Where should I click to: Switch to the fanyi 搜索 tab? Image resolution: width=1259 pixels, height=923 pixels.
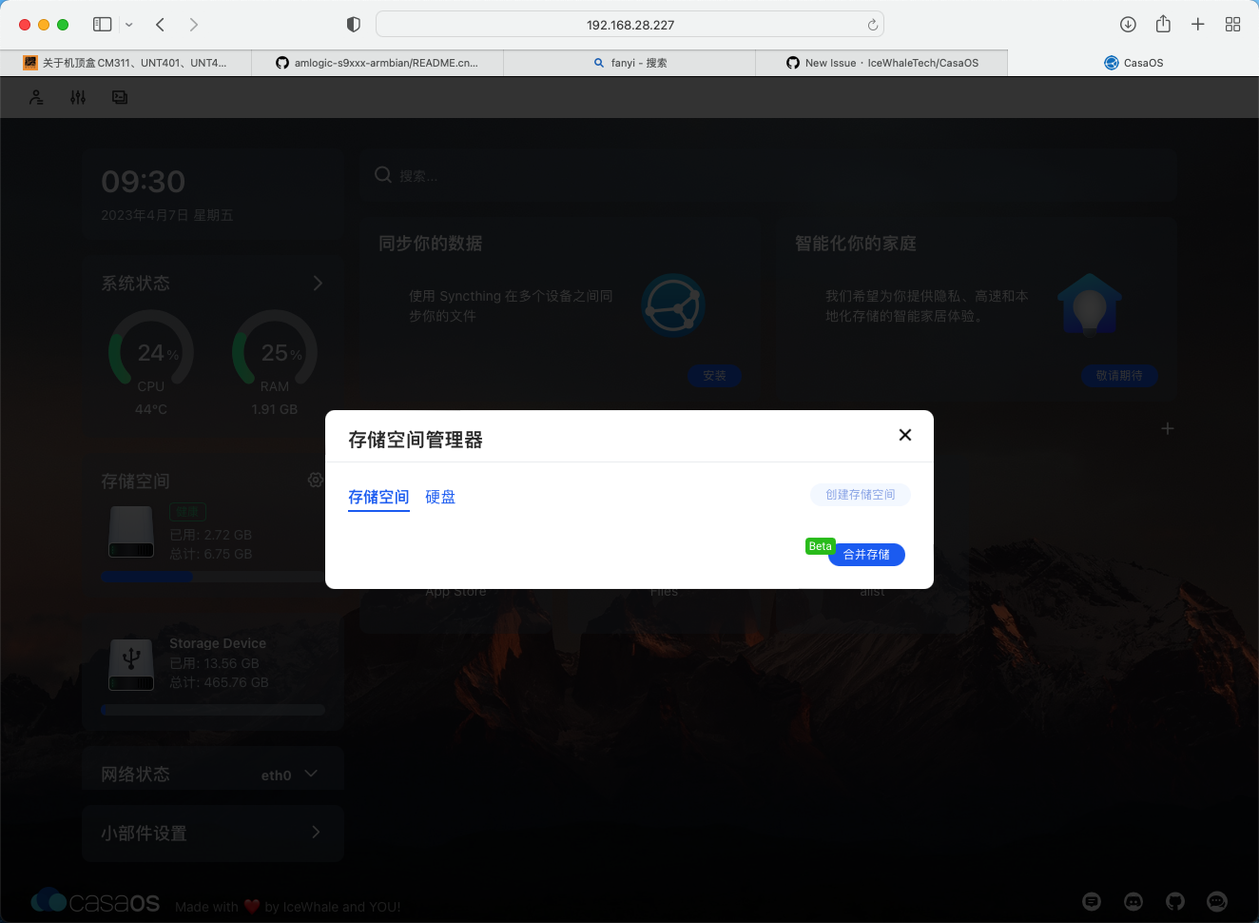[x=629, y=63]
